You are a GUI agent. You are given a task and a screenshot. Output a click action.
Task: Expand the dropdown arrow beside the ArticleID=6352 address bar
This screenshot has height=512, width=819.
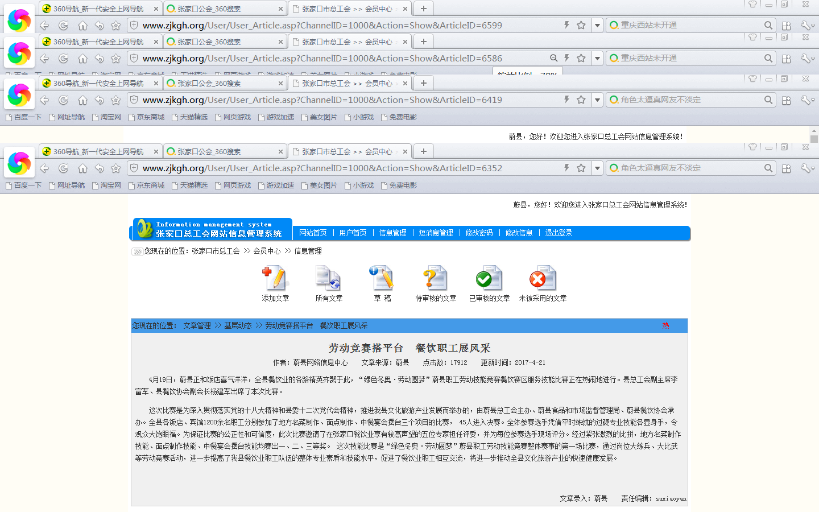[597, 168]
